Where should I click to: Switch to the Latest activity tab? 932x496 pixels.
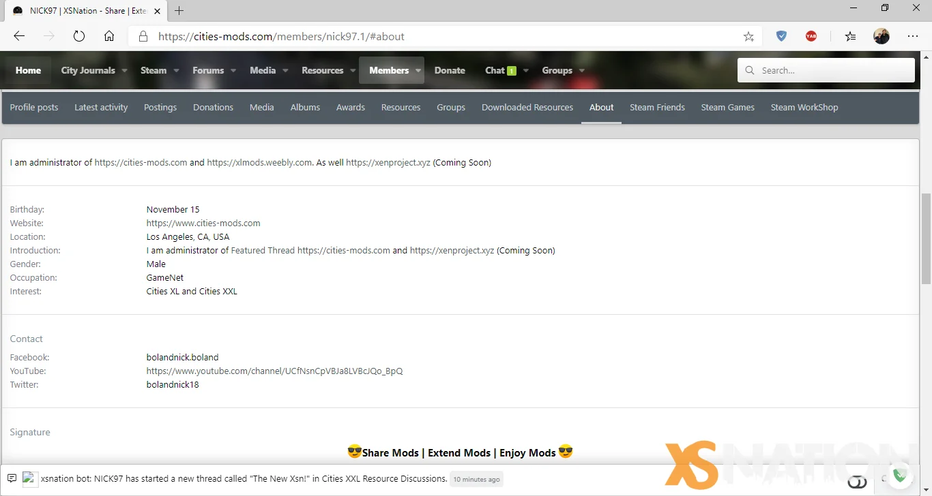101,107
